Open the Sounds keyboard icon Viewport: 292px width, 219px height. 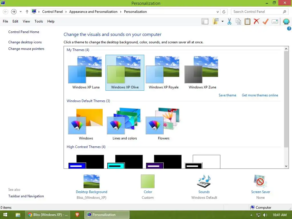point(204,181)
